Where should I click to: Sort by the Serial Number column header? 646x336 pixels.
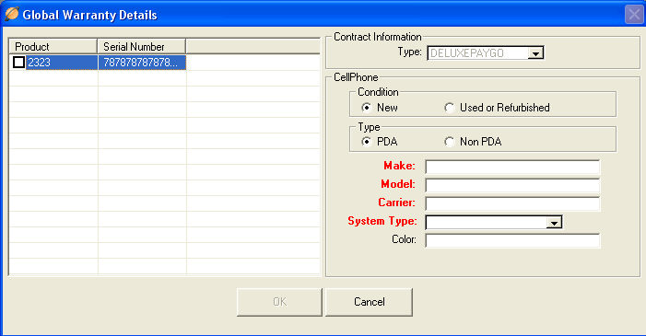(142, 47)
